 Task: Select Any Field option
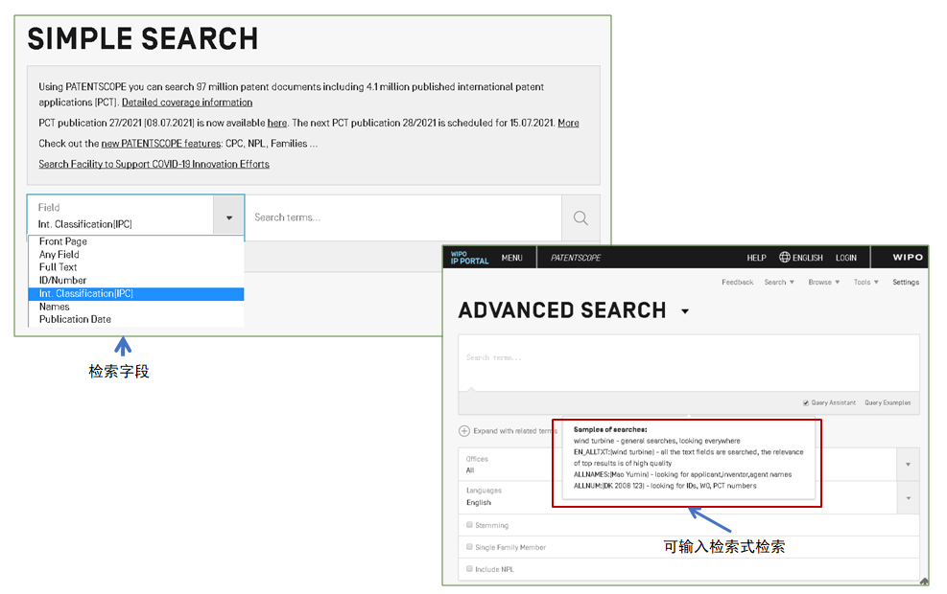point(59,255)
